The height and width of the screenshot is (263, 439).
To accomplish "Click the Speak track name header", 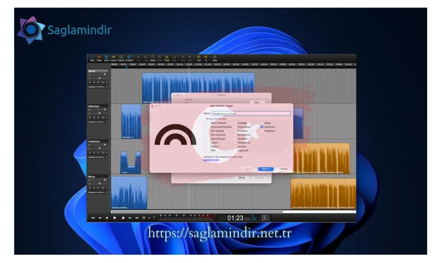I will click(98, 71).
